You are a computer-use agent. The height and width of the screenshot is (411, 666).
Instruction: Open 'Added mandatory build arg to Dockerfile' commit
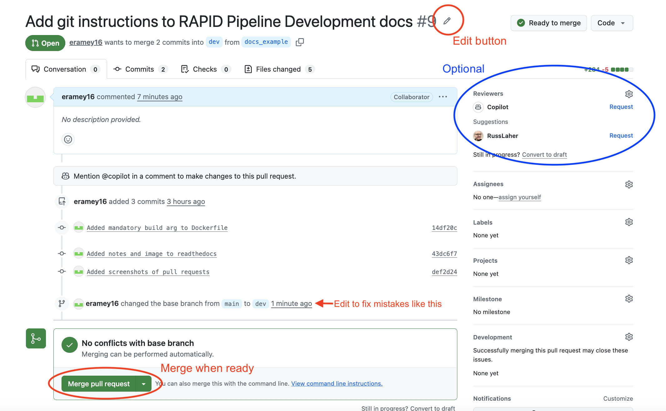(157, 228)
